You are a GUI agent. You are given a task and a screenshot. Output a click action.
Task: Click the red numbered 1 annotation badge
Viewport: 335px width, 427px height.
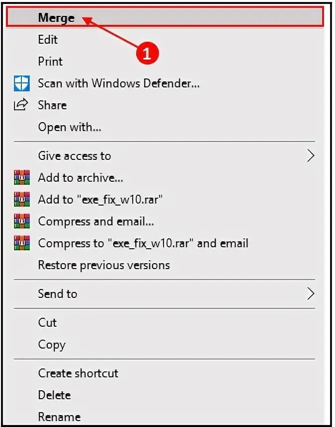point(148,53)
